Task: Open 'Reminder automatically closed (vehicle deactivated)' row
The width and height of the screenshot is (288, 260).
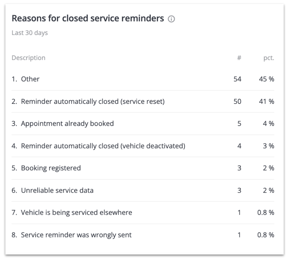Action: [103, 146]
